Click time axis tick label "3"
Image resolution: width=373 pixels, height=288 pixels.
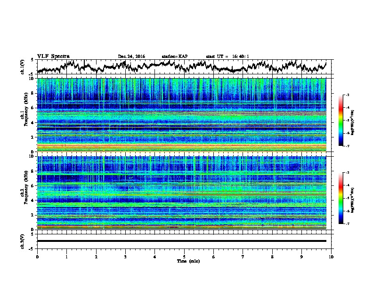coord(125,257)
